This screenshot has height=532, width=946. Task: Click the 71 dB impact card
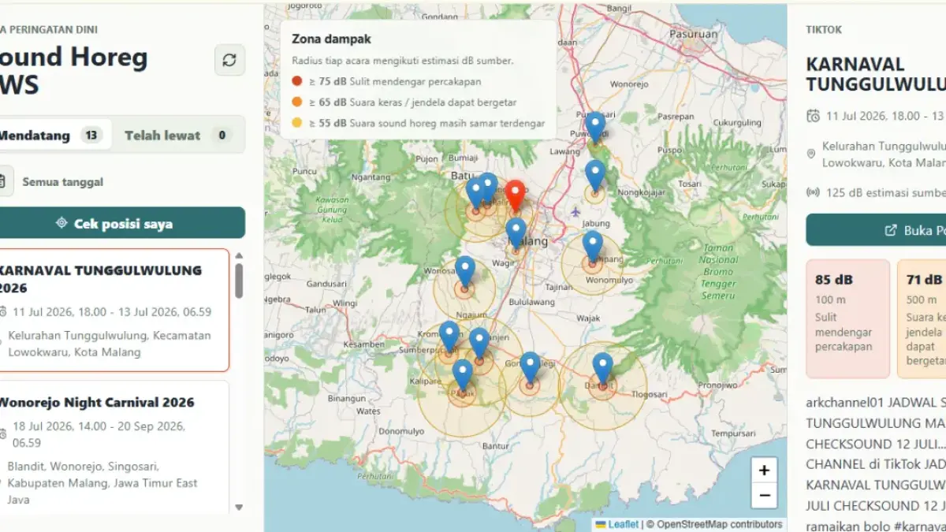(x=922, y=319)
